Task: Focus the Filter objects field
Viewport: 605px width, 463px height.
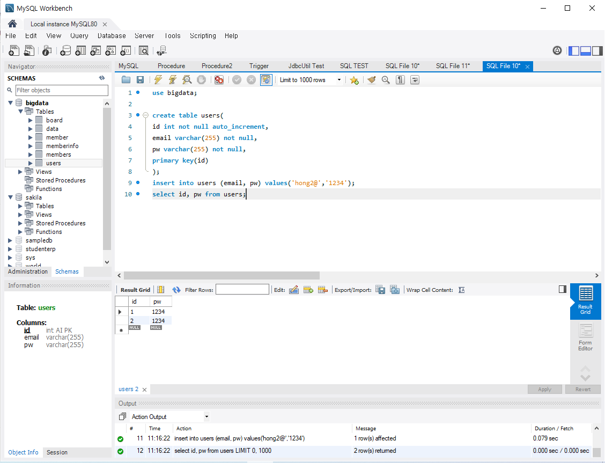Action: pyautogui.click(x=62, y=90)
